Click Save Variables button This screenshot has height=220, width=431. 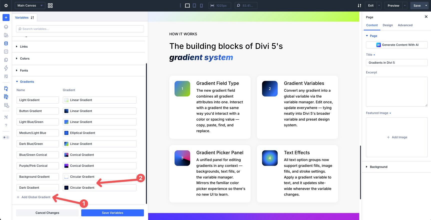click(x=112, y=213)
